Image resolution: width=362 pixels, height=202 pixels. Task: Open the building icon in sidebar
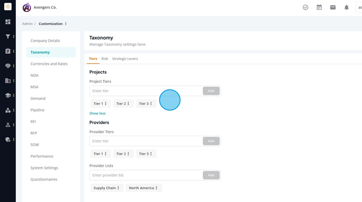coord(8,81)
